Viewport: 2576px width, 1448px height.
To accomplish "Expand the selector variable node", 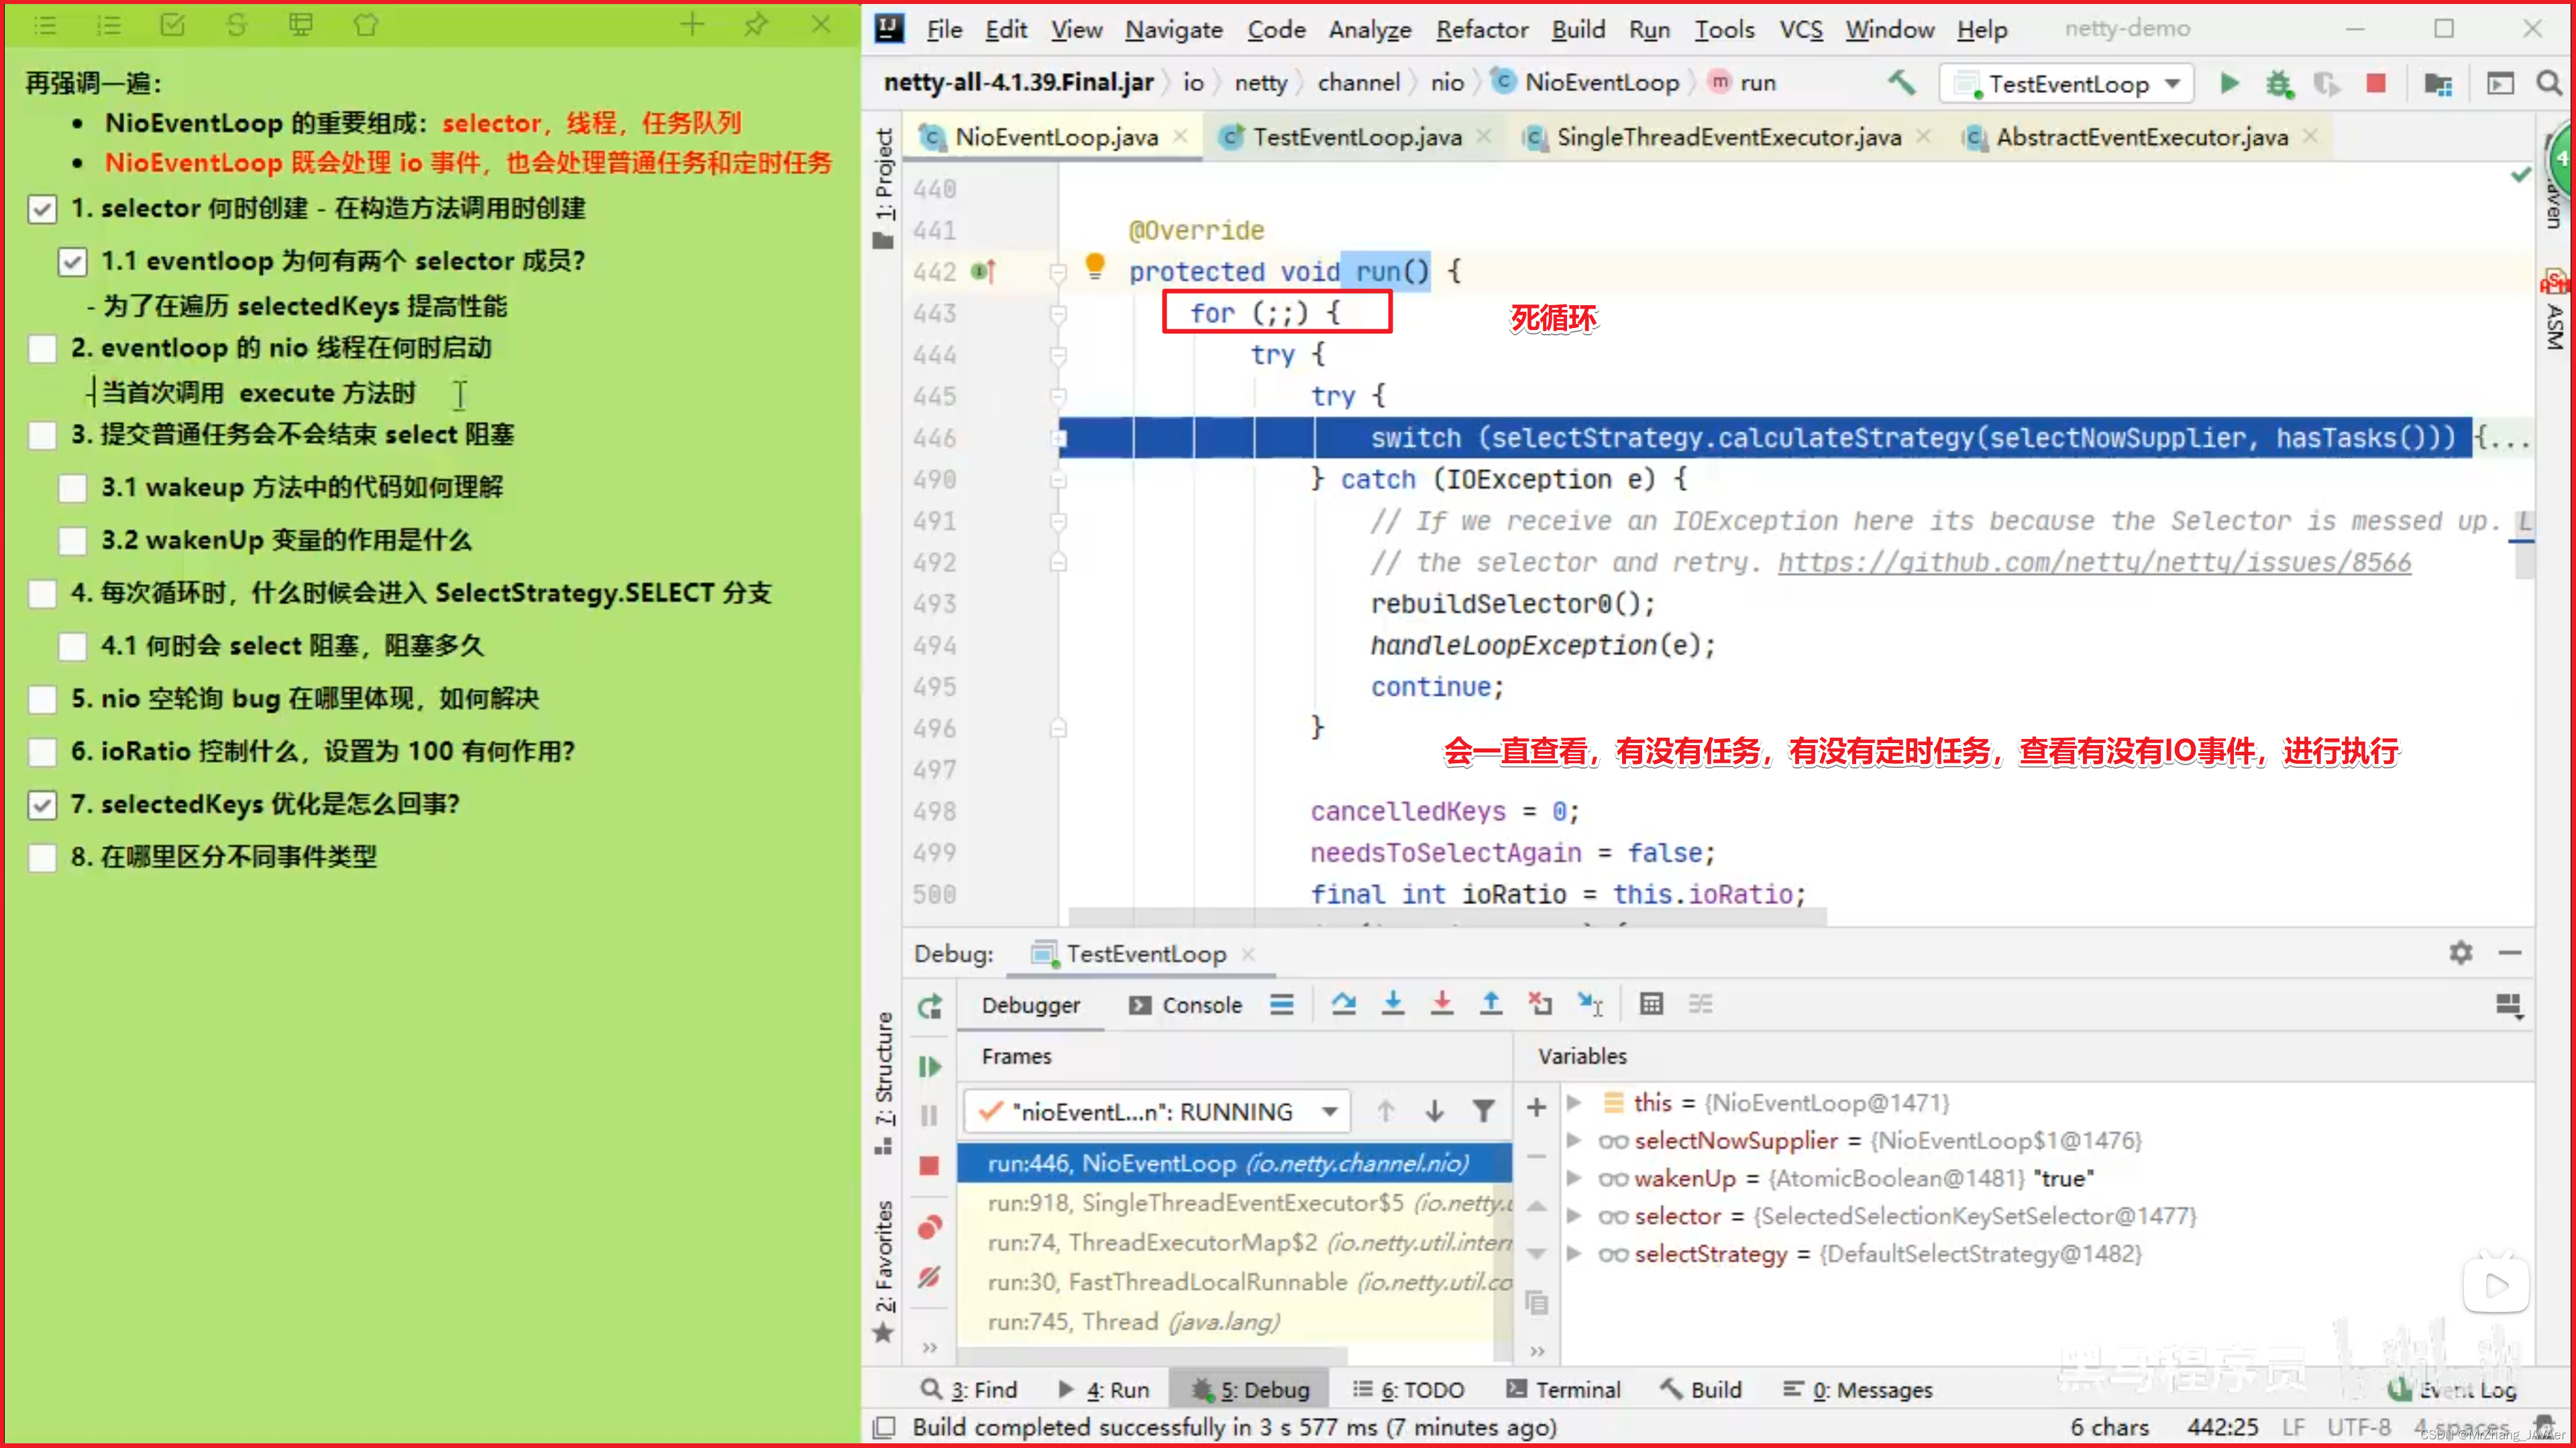I will (1574, 1217).
